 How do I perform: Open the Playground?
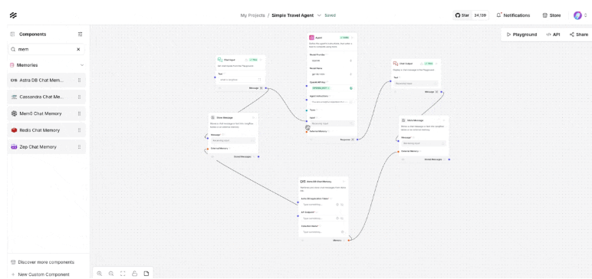point(521,34)
